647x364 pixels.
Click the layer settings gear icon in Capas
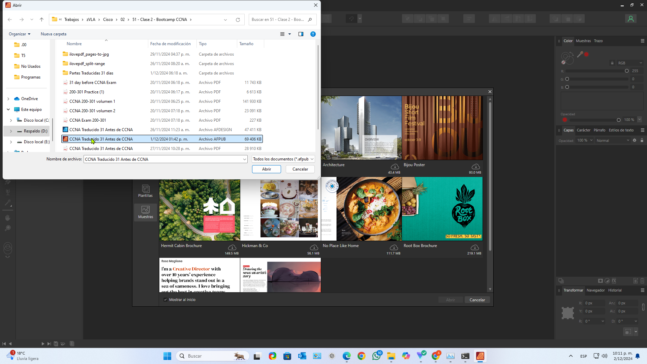pos(635,141)
